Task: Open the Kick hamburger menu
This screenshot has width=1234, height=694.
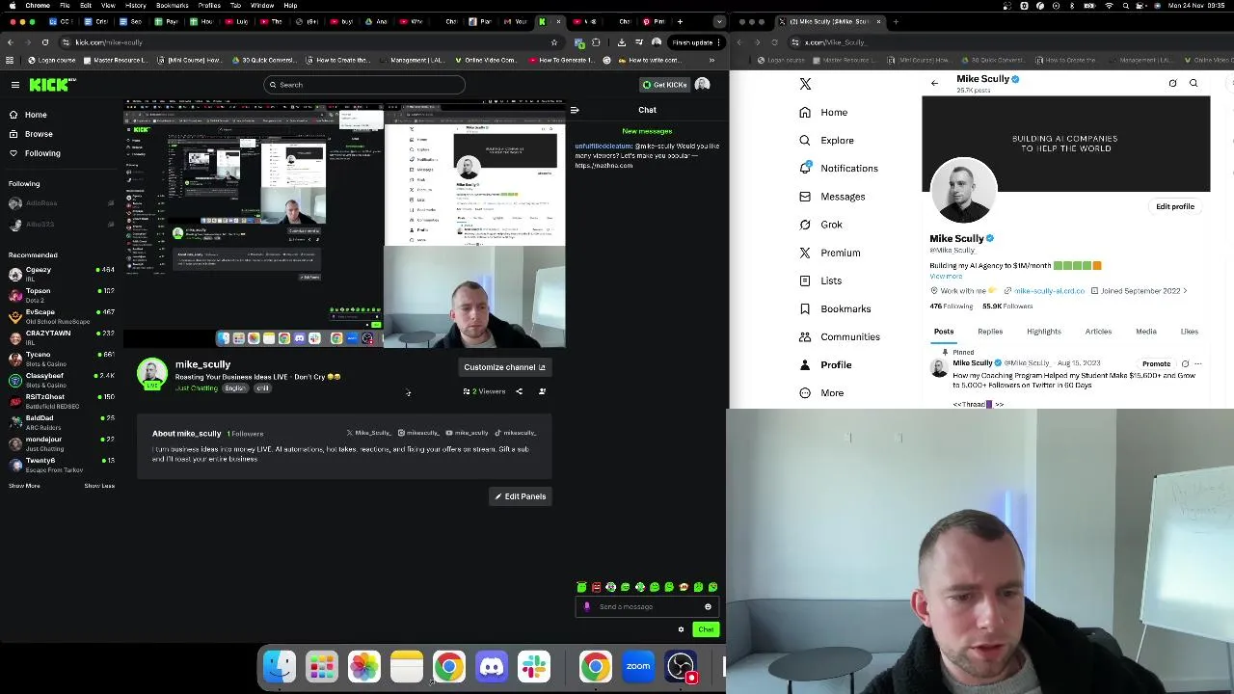Action: (x=15, y=85)
